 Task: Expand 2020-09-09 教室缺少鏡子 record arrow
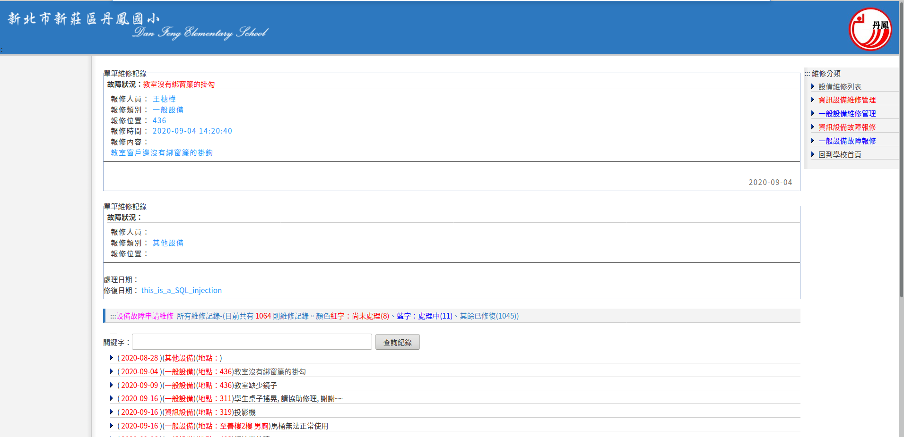tap(112, 385)
